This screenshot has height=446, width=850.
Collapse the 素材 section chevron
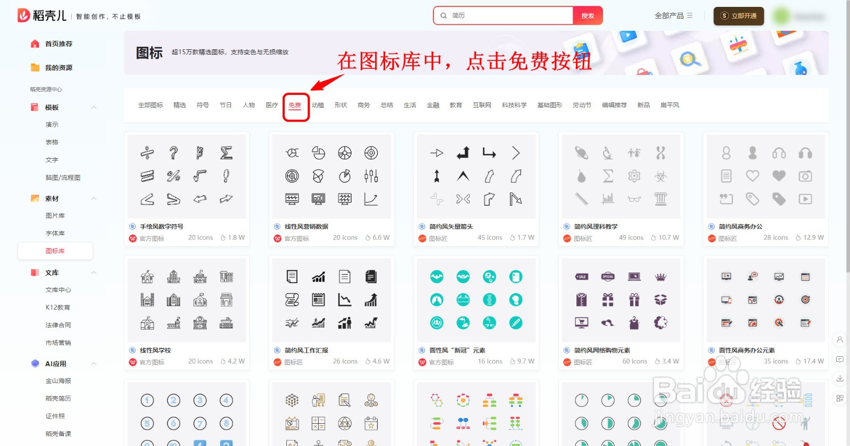click(94, 199)
